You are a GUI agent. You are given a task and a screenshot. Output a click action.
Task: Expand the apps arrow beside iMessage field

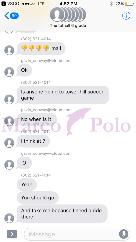click(12, 234)
